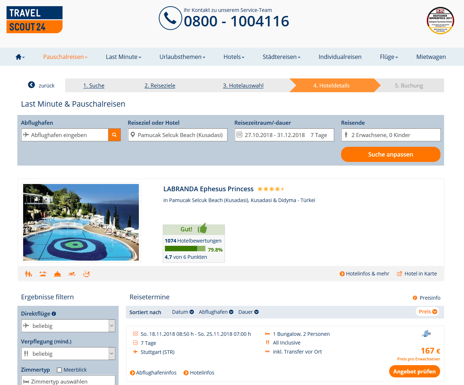
Task: Click the bed icon next to Bungalow
Action: pyautogui.click(x=267, y=334)
